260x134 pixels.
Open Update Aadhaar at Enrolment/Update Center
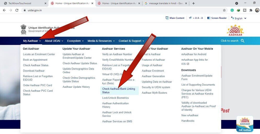77,56
